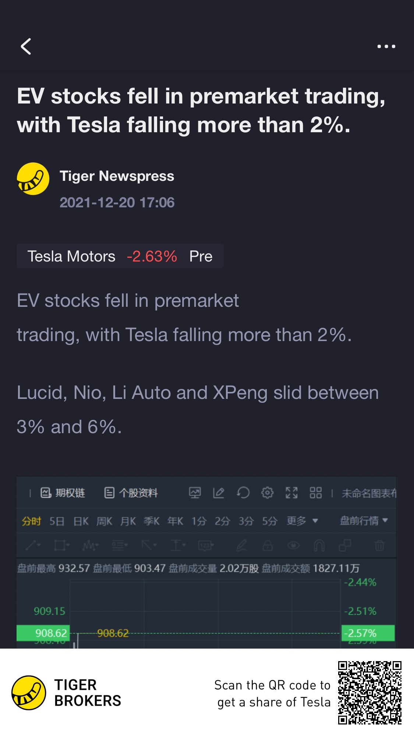This screenshot has width=414, height=737.
Task: Tap the Tiger Newspress avatar logo
Action: tap(33, 179)
